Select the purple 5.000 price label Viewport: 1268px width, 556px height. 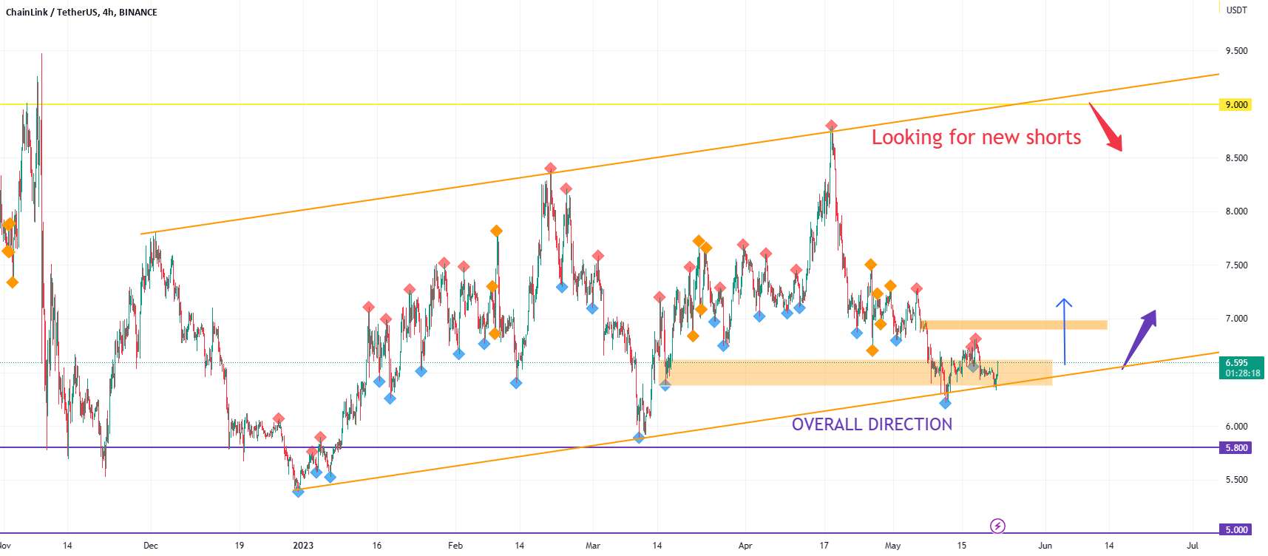coord(1235,529)
